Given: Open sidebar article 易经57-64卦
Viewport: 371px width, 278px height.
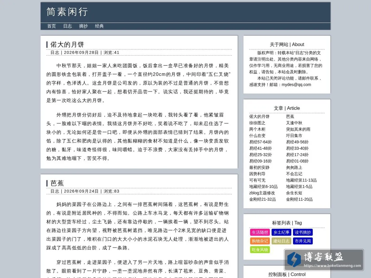Looking at the screenshot, I should 261,142.
